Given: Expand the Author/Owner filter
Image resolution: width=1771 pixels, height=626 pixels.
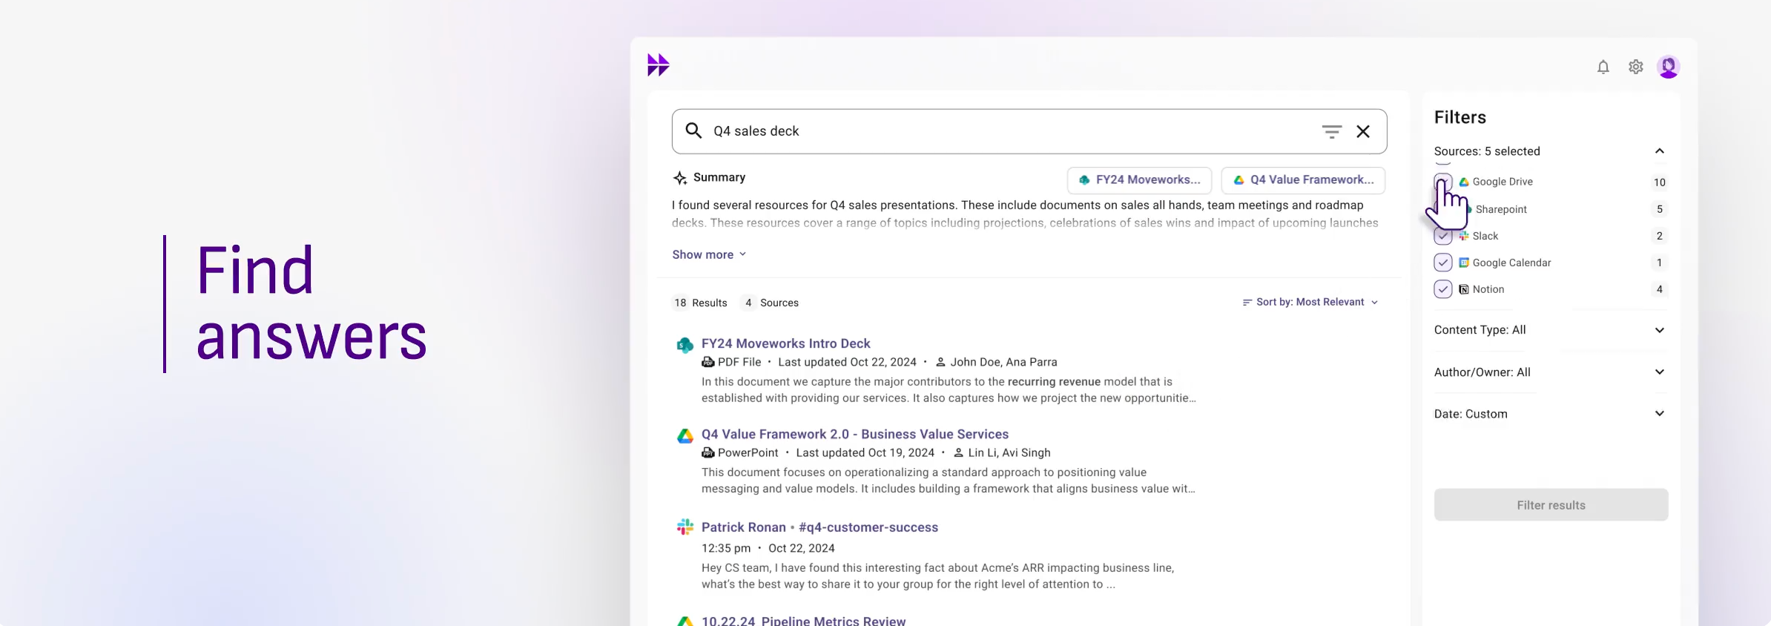Looking at the screenshot, I should click(x=1659, y=372).
